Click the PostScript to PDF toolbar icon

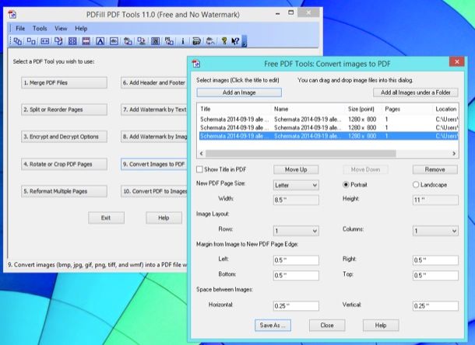click(x=169, y=41)
